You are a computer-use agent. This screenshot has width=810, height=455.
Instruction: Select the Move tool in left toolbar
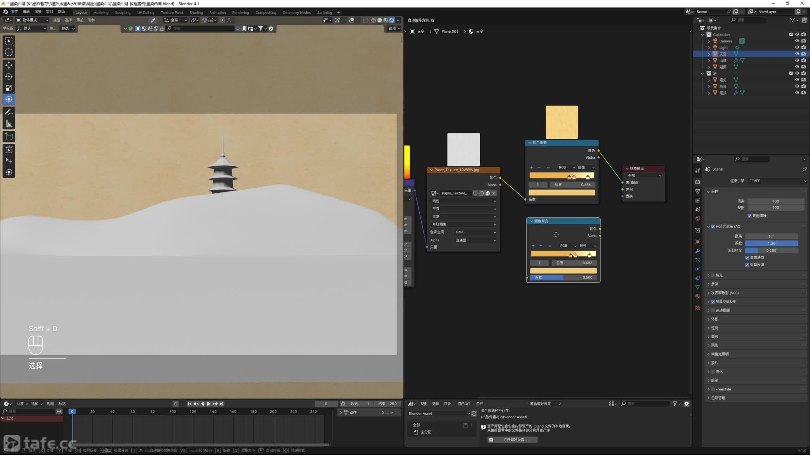point(9,65)
